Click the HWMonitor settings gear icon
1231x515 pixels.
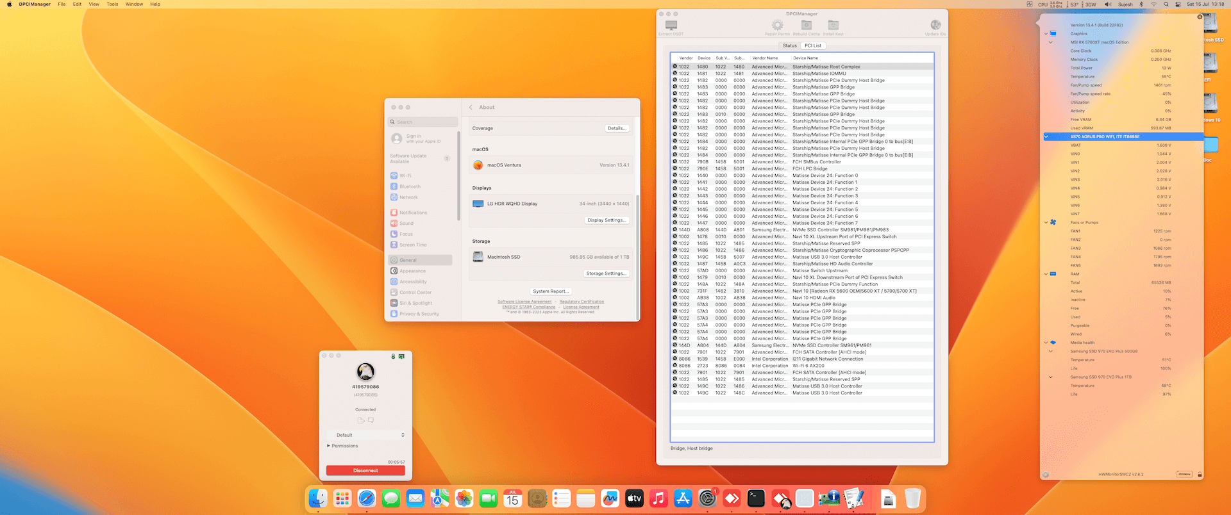pos(1046,475)
